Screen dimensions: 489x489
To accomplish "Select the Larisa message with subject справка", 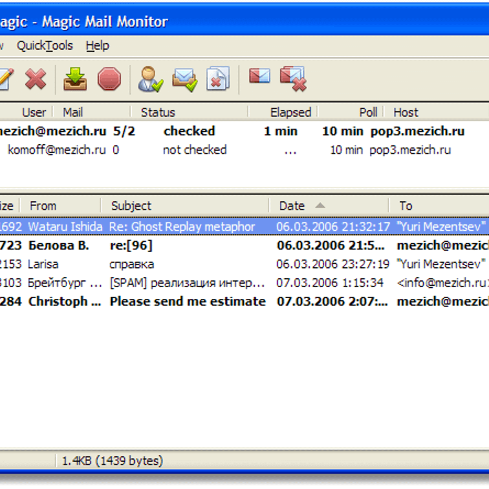I will (x=132, y=264).
